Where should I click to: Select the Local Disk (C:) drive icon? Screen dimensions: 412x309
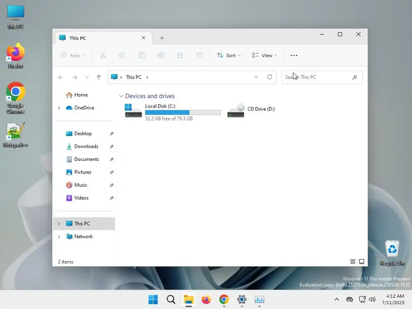(x=133, y=111)
